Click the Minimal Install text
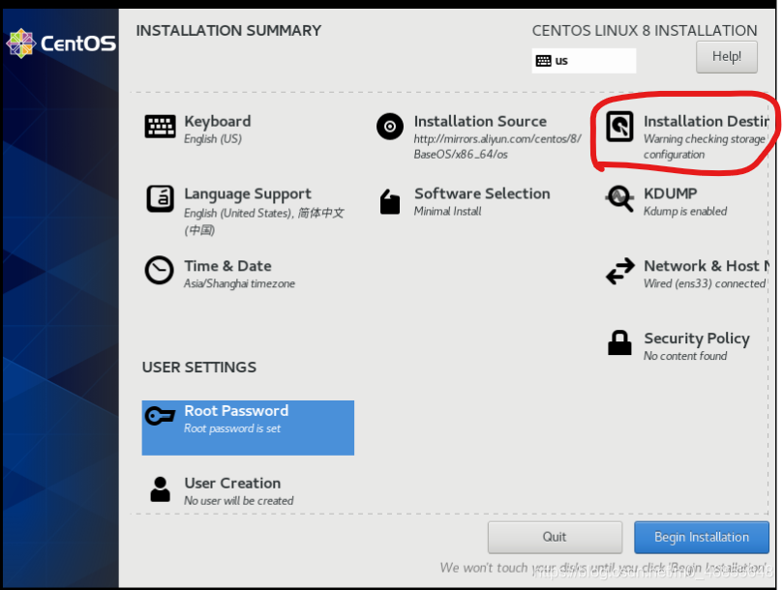The width and height of the screenshot is (783, 590). click(447, 211)
